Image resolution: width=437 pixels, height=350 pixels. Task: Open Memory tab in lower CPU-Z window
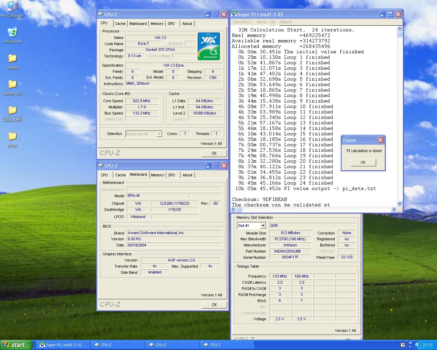[x=157, y=175]
